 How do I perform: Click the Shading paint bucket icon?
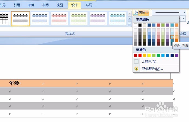(x=136, y=12)
